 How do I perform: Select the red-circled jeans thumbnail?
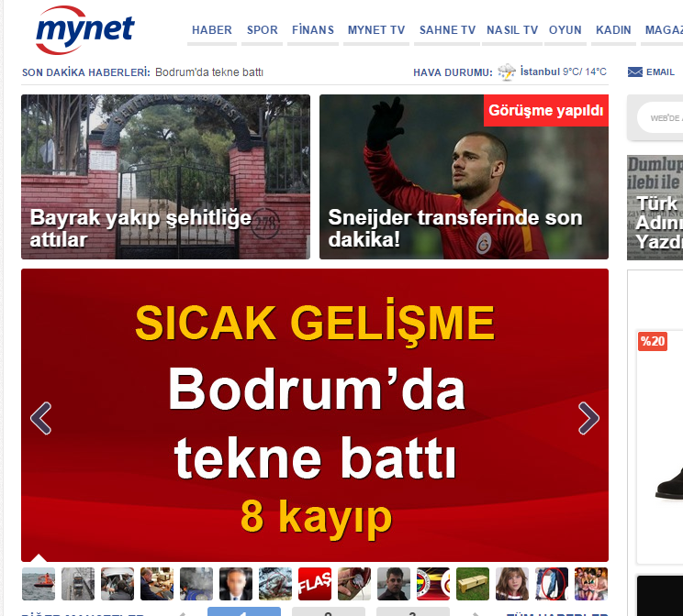[552, 584]
